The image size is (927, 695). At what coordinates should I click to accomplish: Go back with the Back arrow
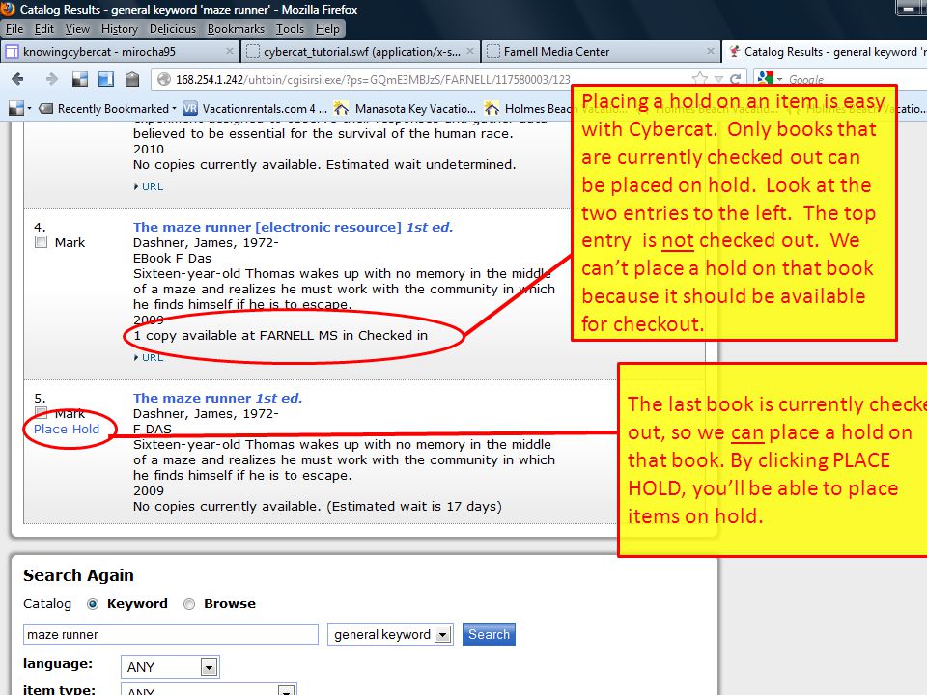click(x=17, y=79)
